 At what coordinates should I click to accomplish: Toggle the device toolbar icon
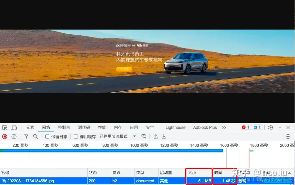(x=14, y=128)
